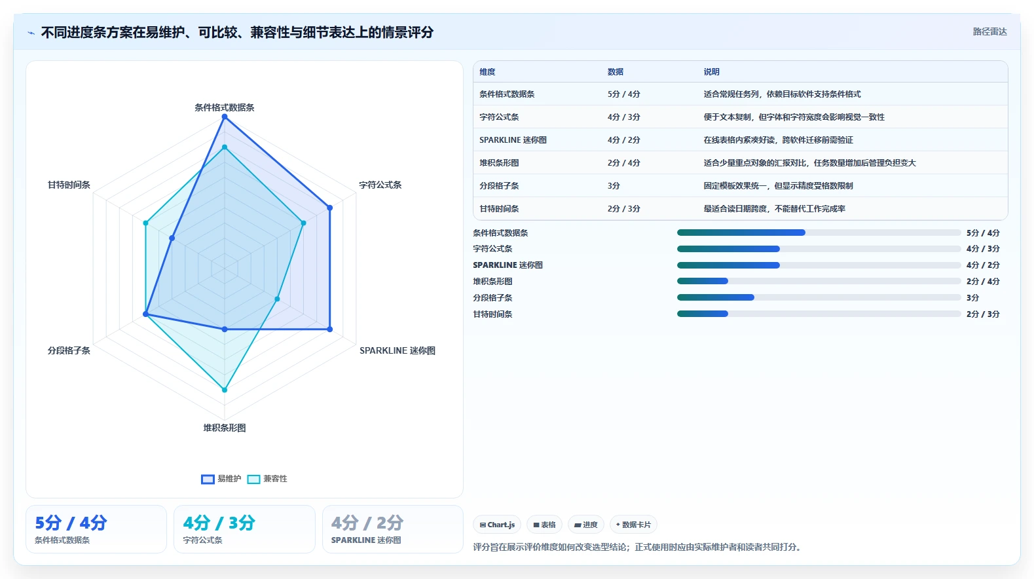Screen dimensions: 1034x579
Task: Click the 条件格式数据条 progress bar
Action: click(819, 233)
